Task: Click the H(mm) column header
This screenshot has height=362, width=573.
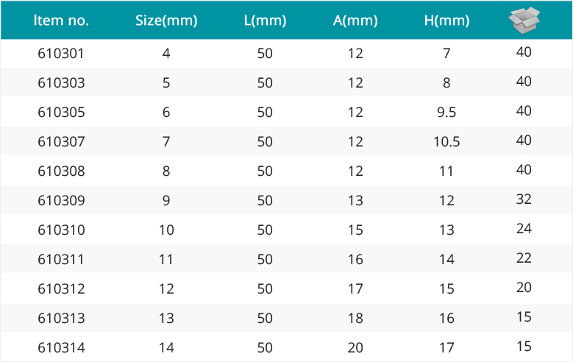Action: (446, 21)
